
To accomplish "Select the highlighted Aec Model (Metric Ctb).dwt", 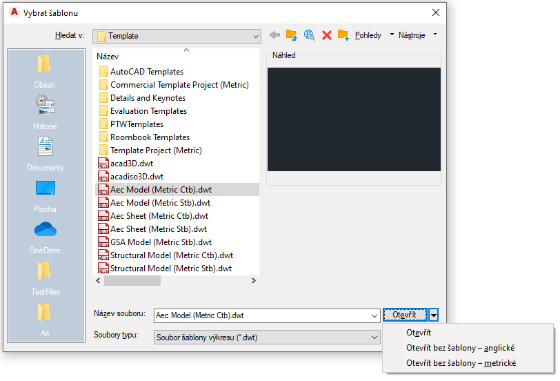I will pyautogui.click(x=177, y=190).
